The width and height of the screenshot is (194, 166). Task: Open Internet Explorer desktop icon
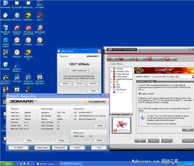point(5,43)
